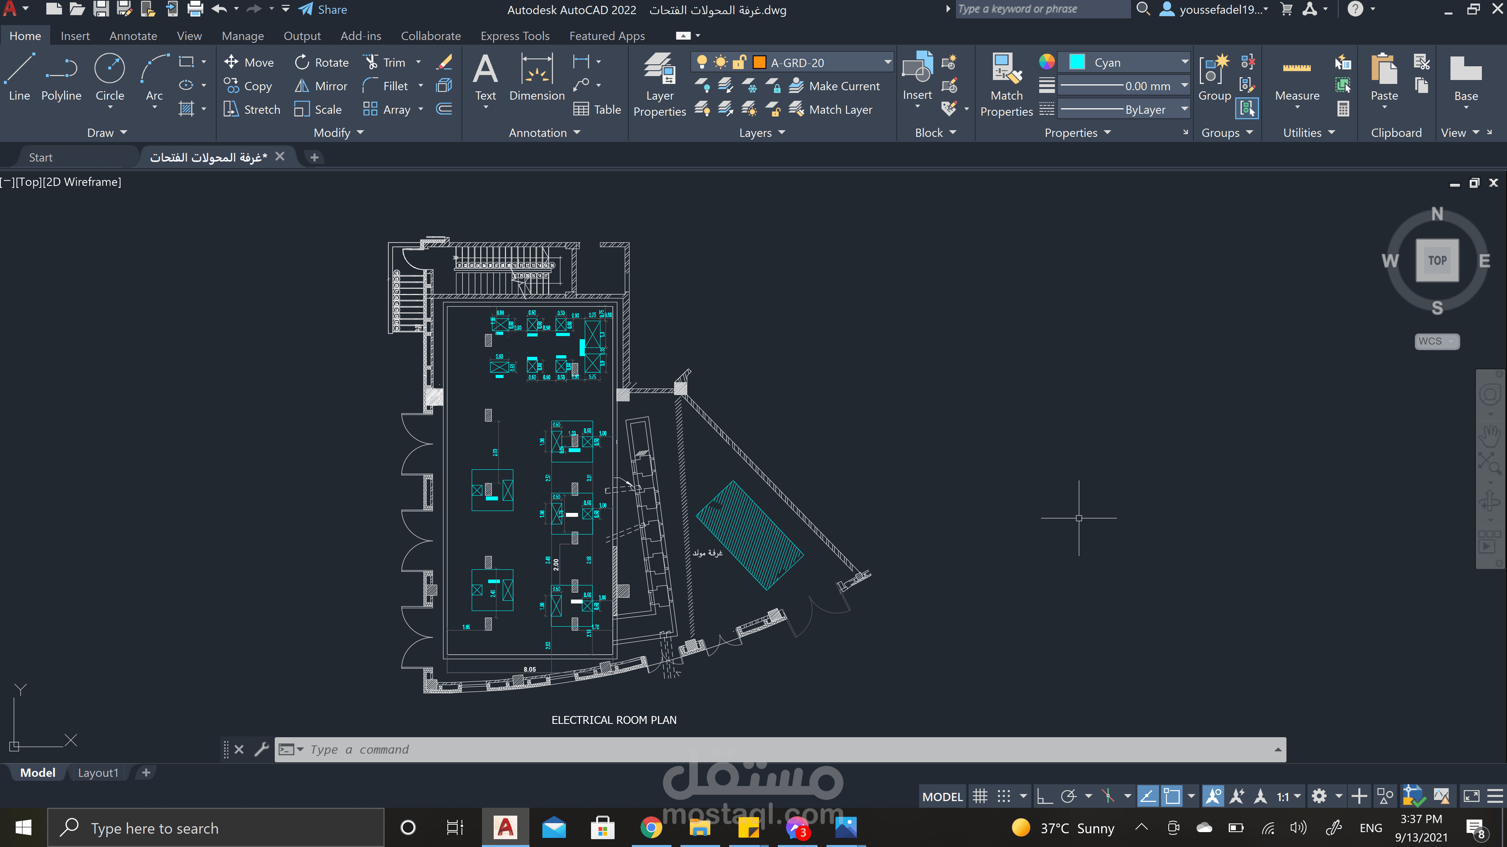Switch to the Annotate ribbon tab
This screenshot has height=847, width=1507.
(133, 36)
